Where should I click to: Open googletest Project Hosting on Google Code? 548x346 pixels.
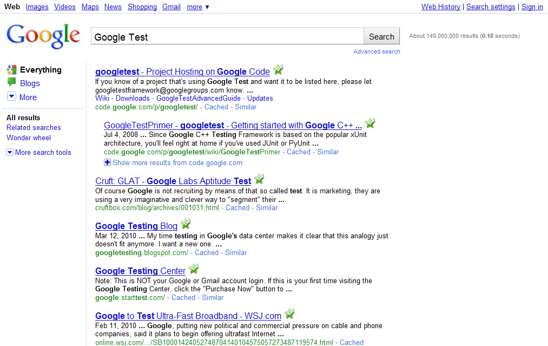coord(182,71)
